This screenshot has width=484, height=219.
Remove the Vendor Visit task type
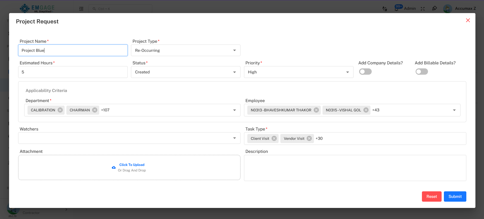[x=309, y=139]
